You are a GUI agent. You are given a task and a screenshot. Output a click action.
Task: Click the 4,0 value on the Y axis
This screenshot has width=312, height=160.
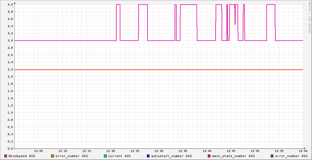point(10,5)
